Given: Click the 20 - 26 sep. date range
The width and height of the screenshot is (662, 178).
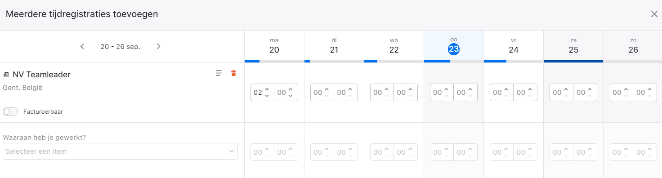Looking at the screenshot, I should click(121, 46).
